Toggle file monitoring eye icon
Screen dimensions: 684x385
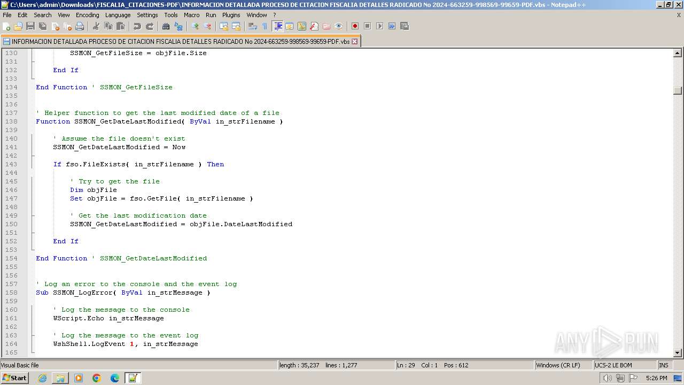click(x=339, y=26)
